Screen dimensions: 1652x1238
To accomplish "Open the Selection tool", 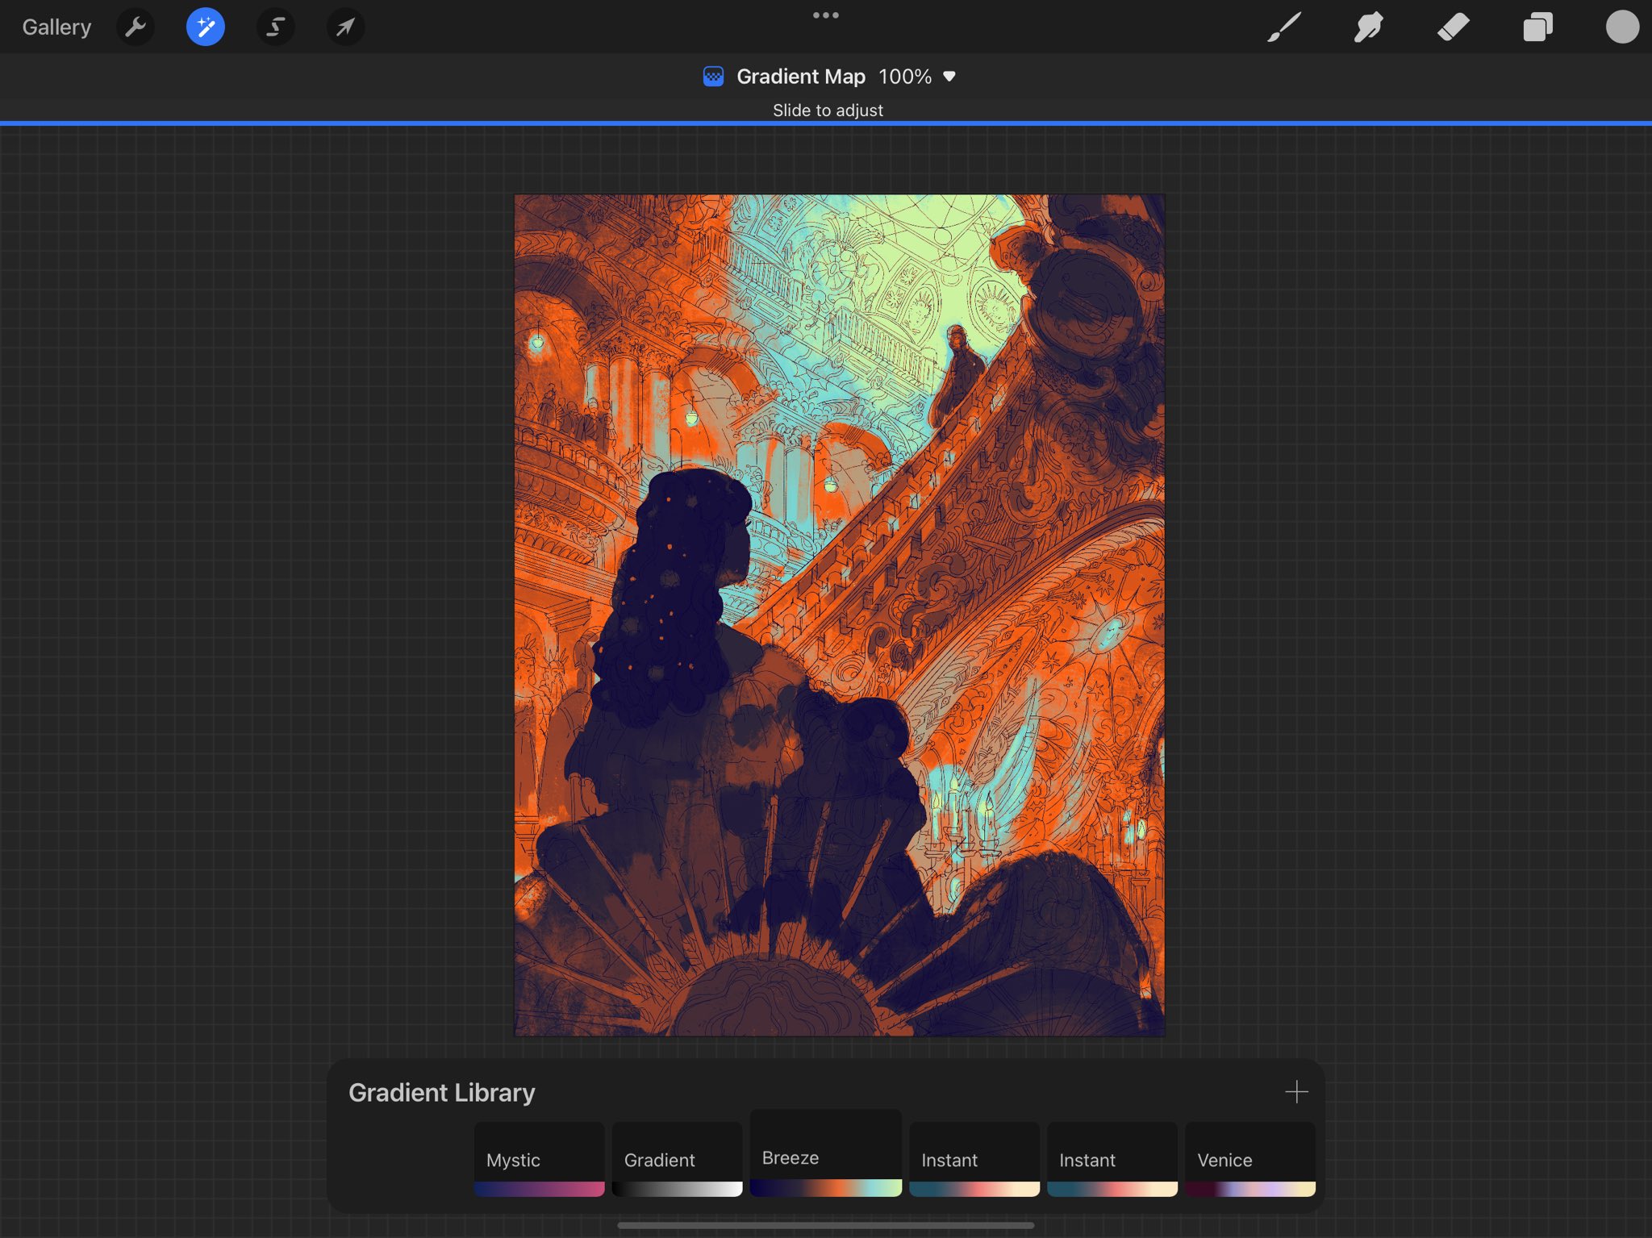I will tap(275, 27).
